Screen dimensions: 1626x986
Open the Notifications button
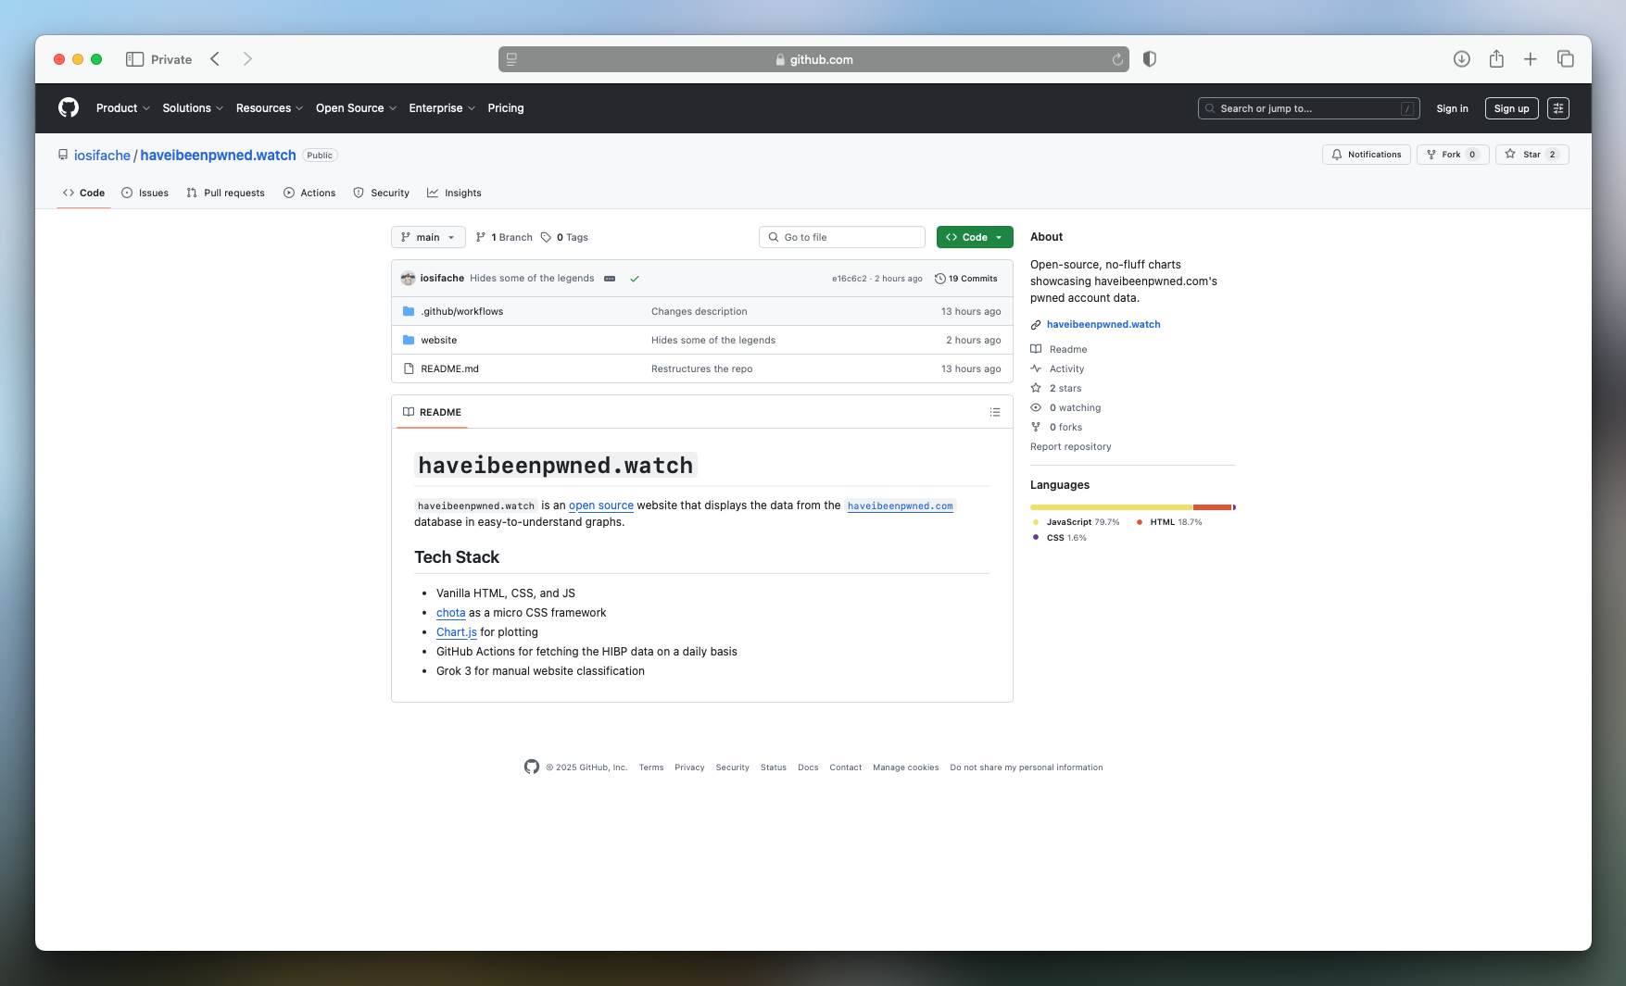(x=1366, y=155)
